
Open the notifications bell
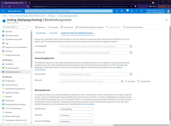tap(127, 11)
